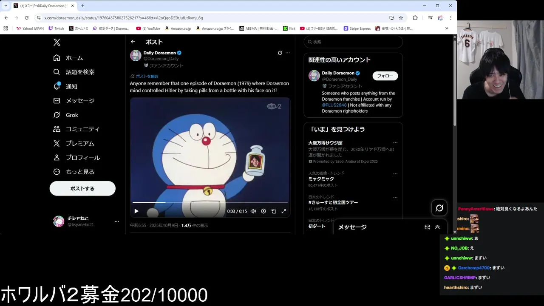This screenshot has width=544, height=306.
Task: Open Yahoo! JAPAN bookmark
Action: point(30,28)
